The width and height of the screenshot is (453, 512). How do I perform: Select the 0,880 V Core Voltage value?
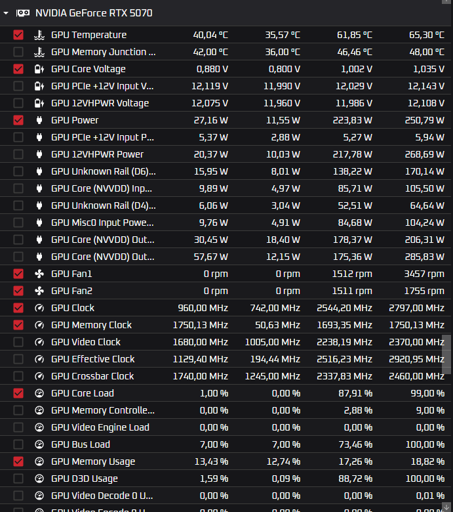212,69
